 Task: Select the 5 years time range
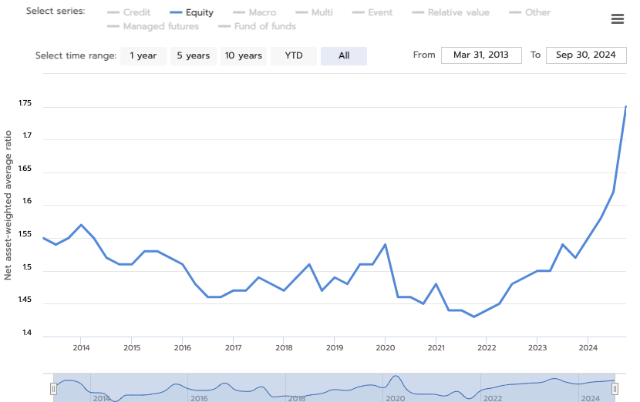pos(193,55)
